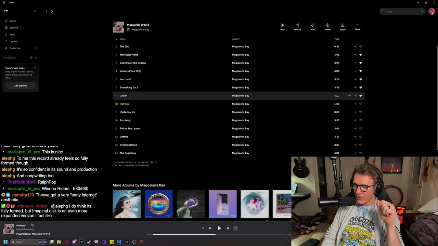
Task: Skip to the next track
Action: 228,228
